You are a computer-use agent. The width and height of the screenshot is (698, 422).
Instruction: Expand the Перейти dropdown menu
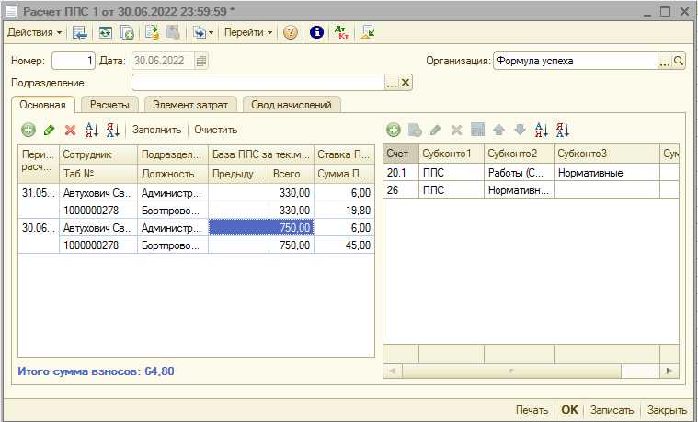tap(248, 32)
